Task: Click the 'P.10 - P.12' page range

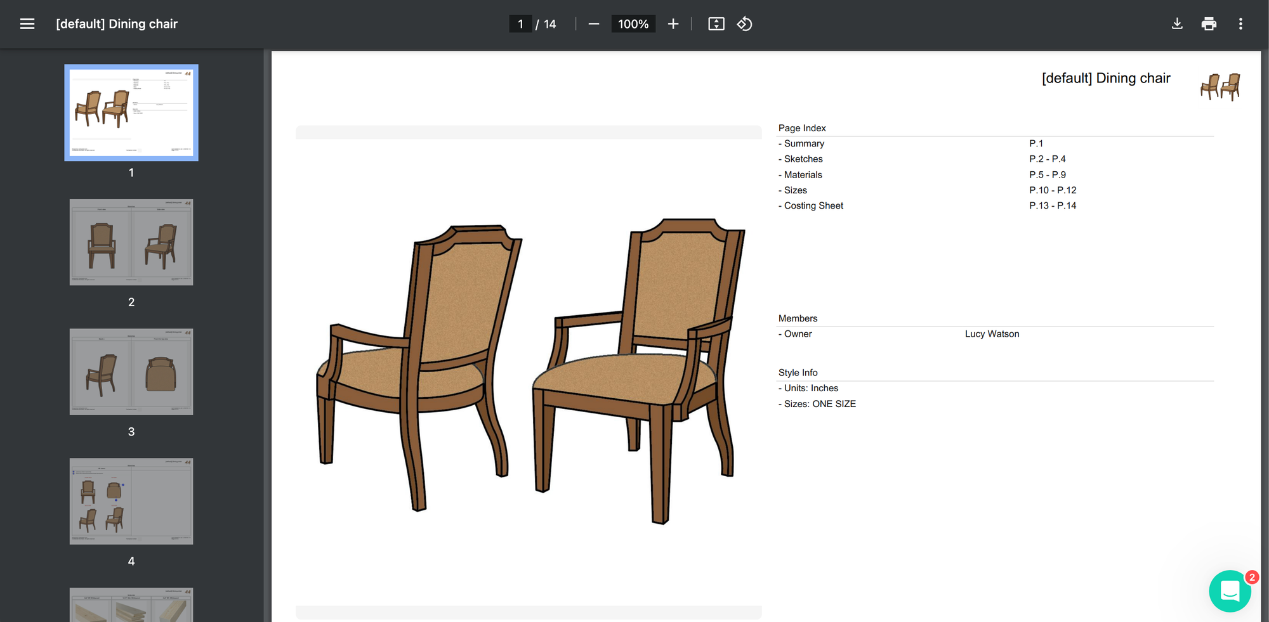Action: (x=1053, y=190)
